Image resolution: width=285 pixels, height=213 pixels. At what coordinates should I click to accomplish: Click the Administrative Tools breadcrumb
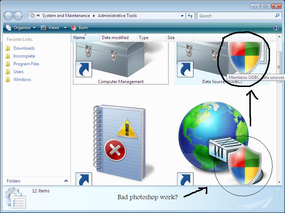pos(118,16)
